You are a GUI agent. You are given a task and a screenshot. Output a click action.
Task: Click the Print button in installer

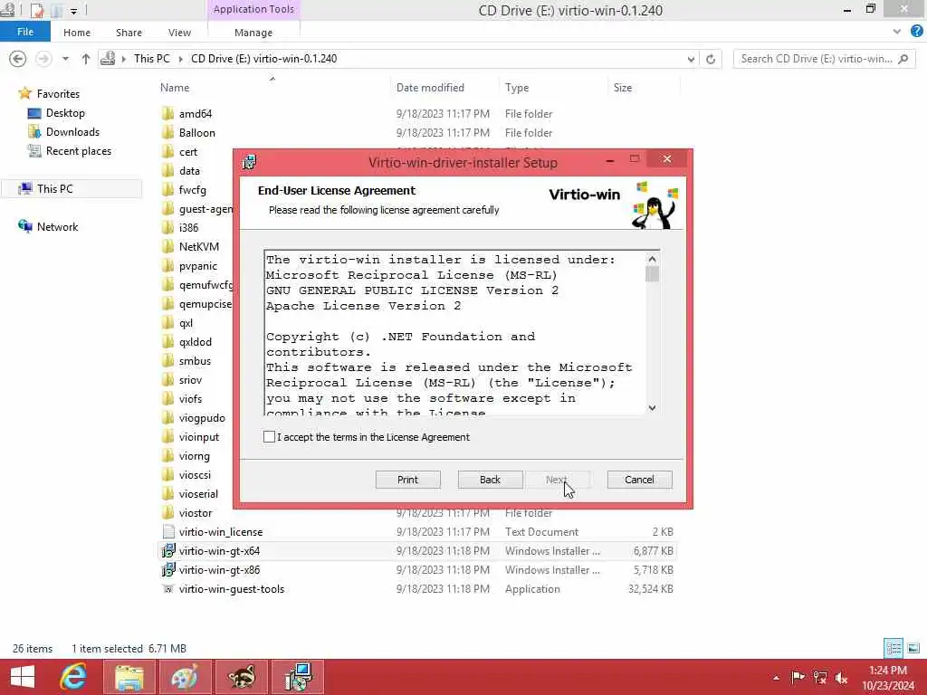pyautogui.click(x=407, y=480)
